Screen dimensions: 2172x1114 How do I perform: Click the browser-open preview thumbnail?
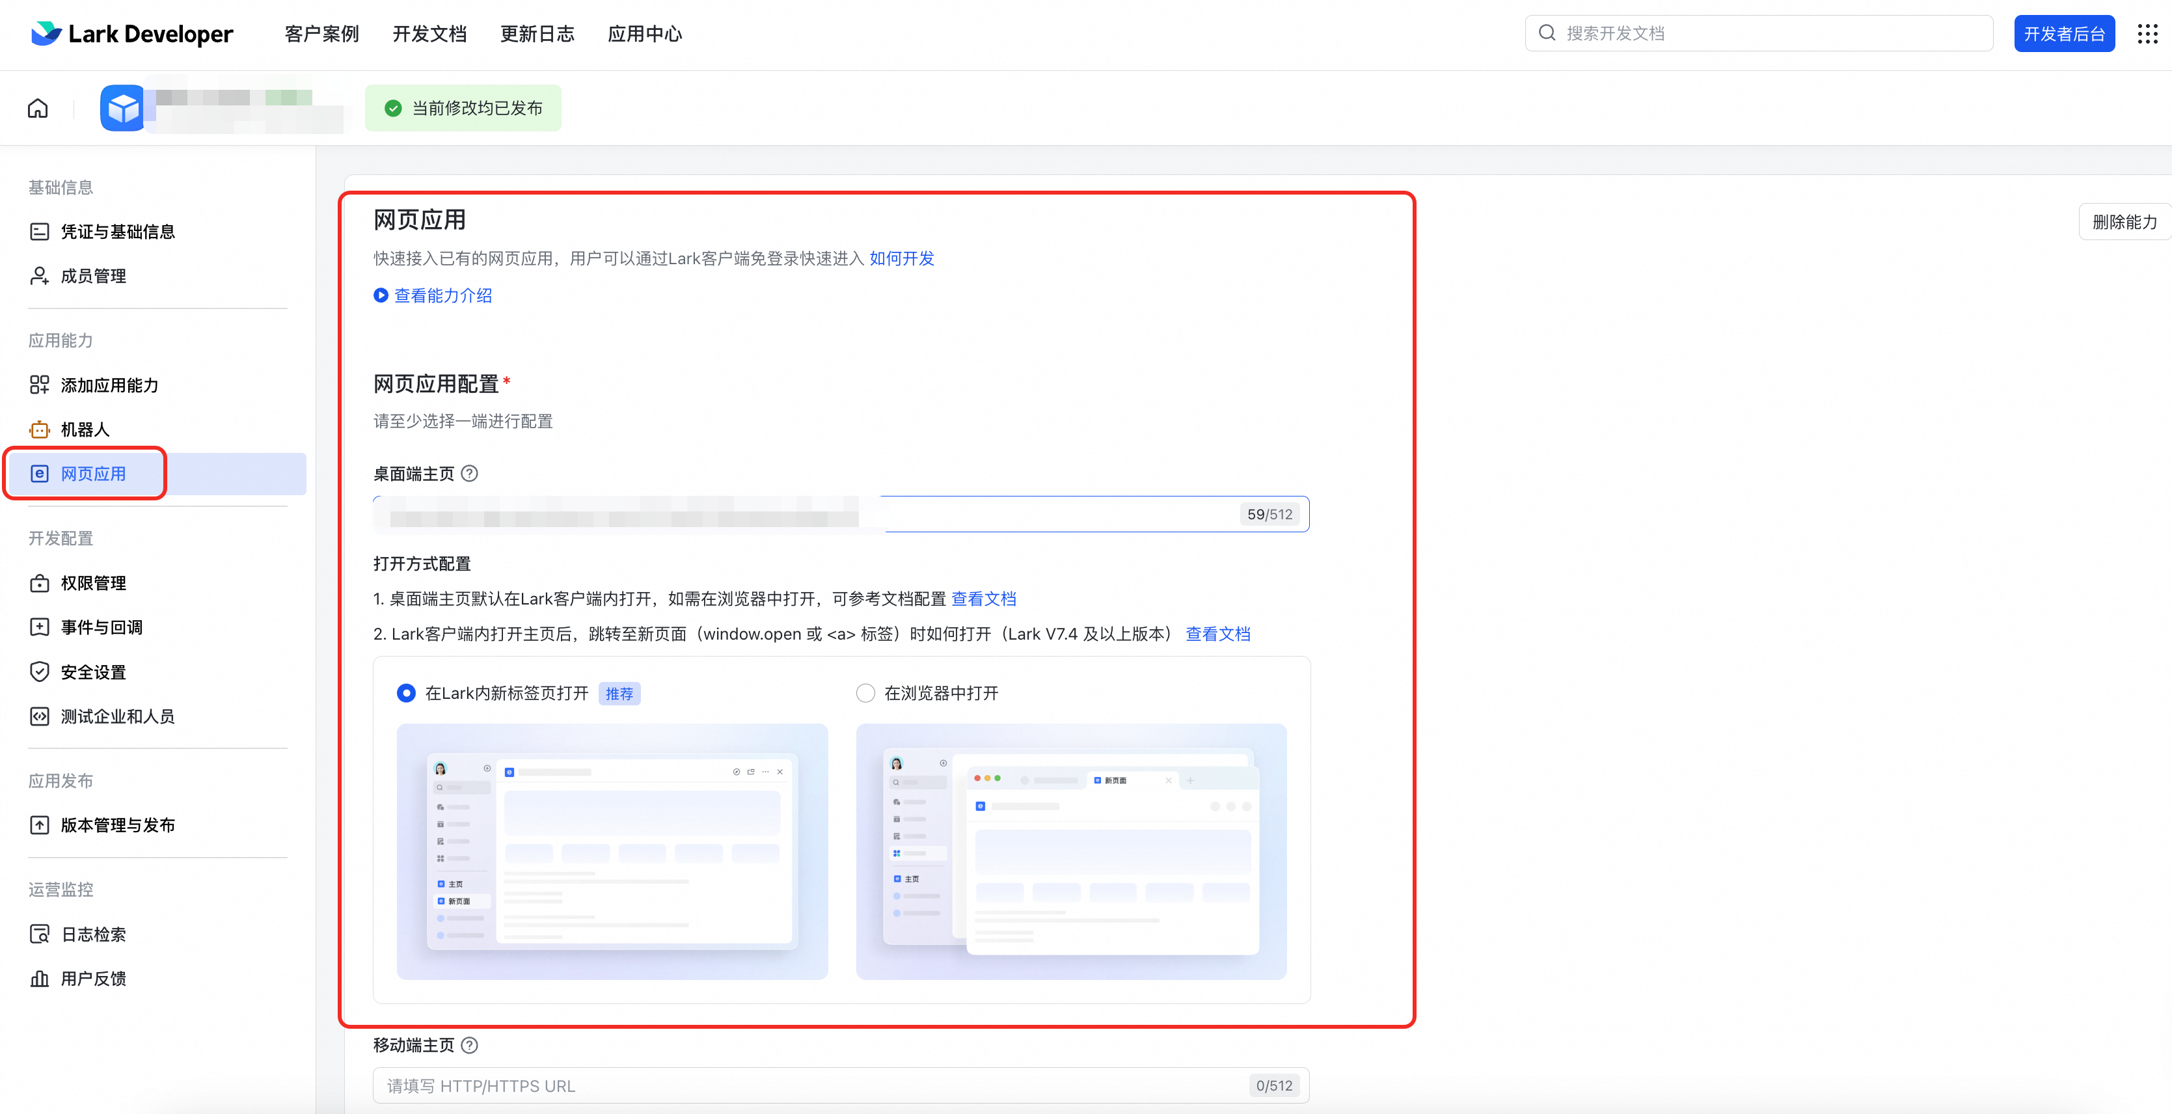tap(1071, 851)
